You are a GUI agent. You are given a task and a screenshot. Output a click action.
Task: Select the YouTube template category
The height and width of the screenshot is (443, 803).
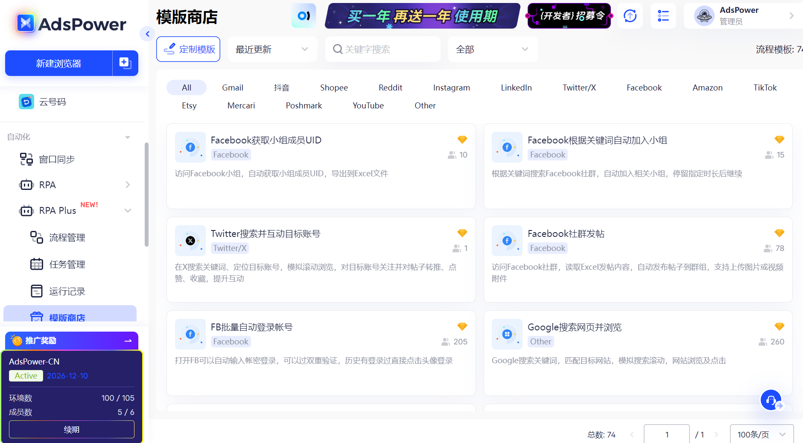368,105
